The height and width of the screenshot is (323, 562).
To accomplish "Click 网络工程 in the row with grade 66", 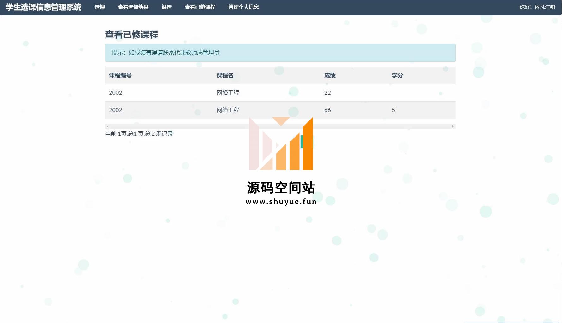I will pos(228,110).
